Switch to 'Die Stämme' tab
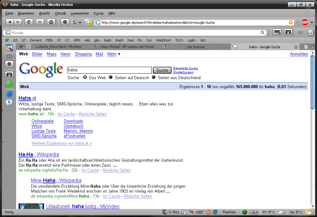Image resolution: width=317 pixels, height=217 pixels. [x=196, y=47]
